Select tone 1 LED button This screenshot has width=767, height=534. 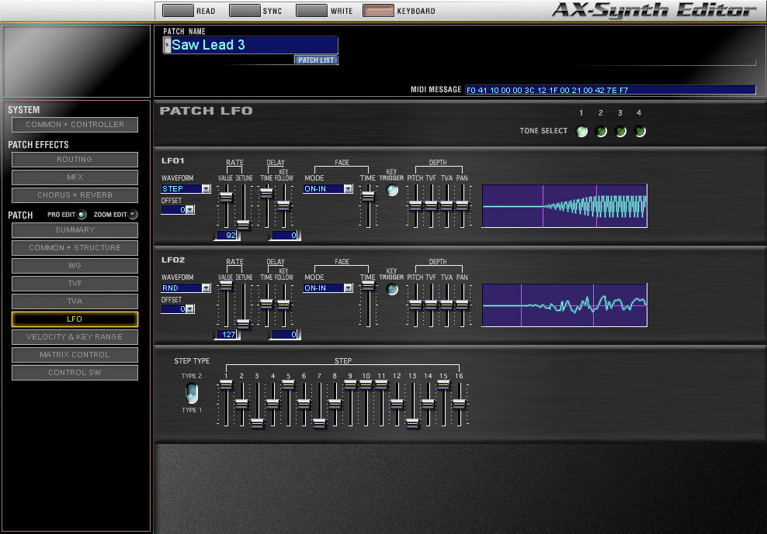pyautogui.click(x=582, y=132)
